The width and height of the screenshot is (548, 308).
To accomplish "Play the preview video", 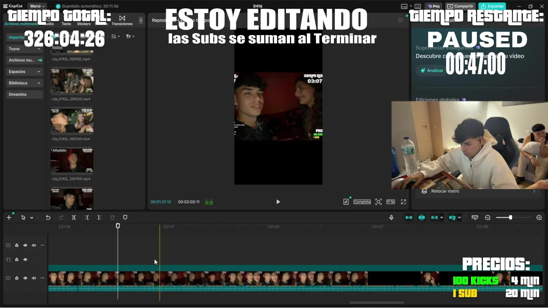I will click(x=278, y=202).
